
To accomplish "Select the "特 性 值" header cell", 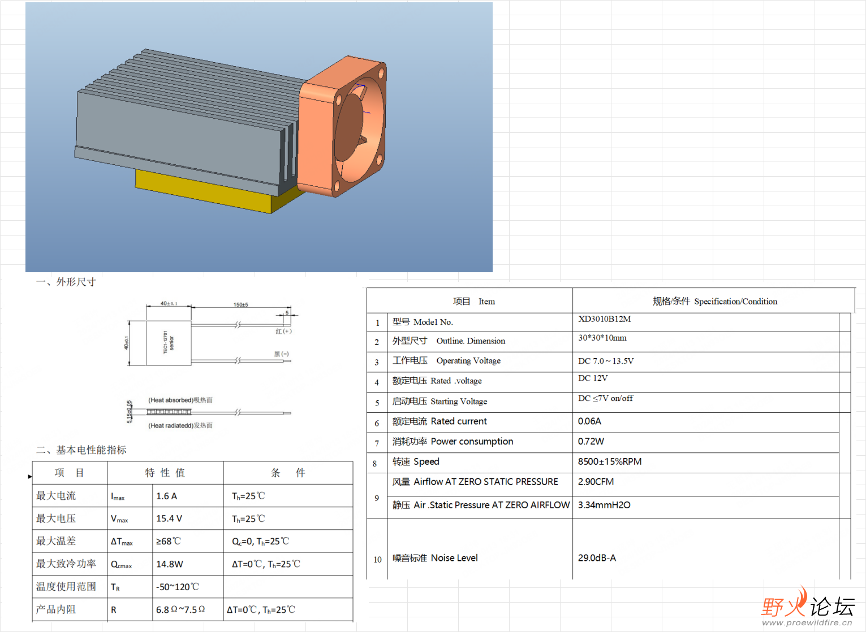I will (165, 473).
